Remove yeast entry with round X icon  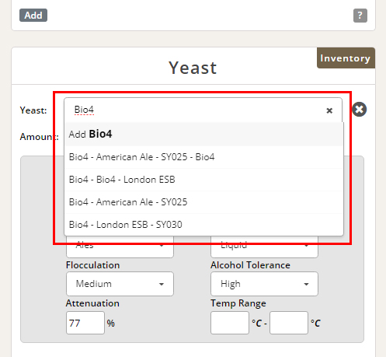pos(359,110)
